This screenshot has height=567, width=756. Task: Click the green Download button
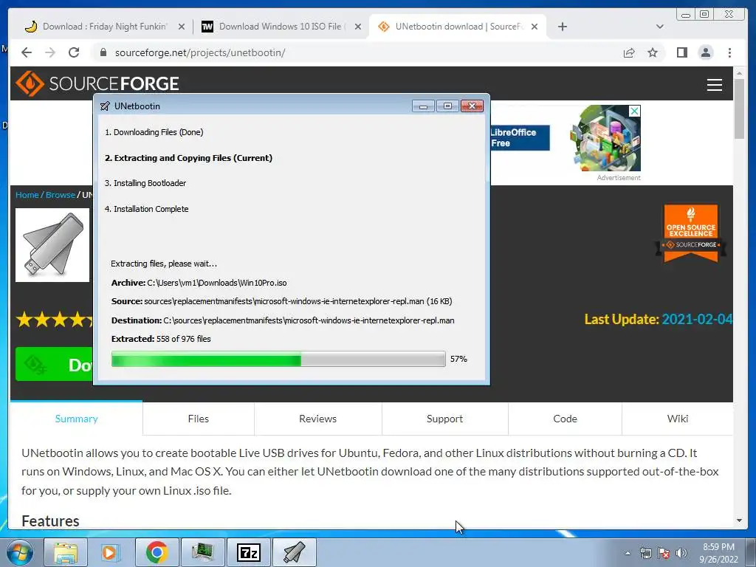[54, 364]
